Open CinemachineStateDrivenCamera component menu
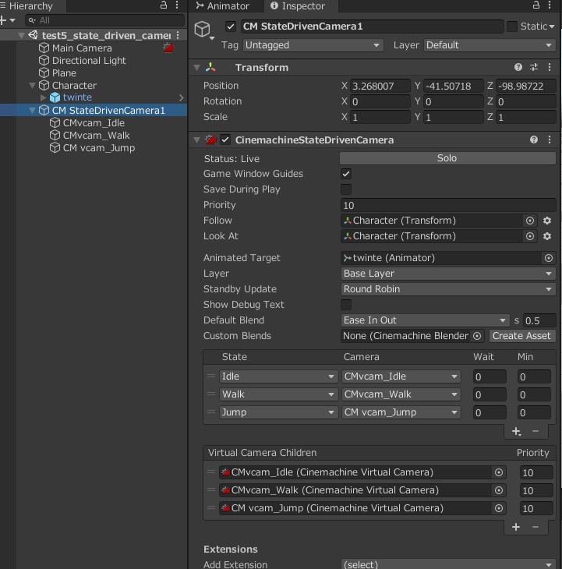This screenshot has width=562, height=569. [x=550, y=140]
